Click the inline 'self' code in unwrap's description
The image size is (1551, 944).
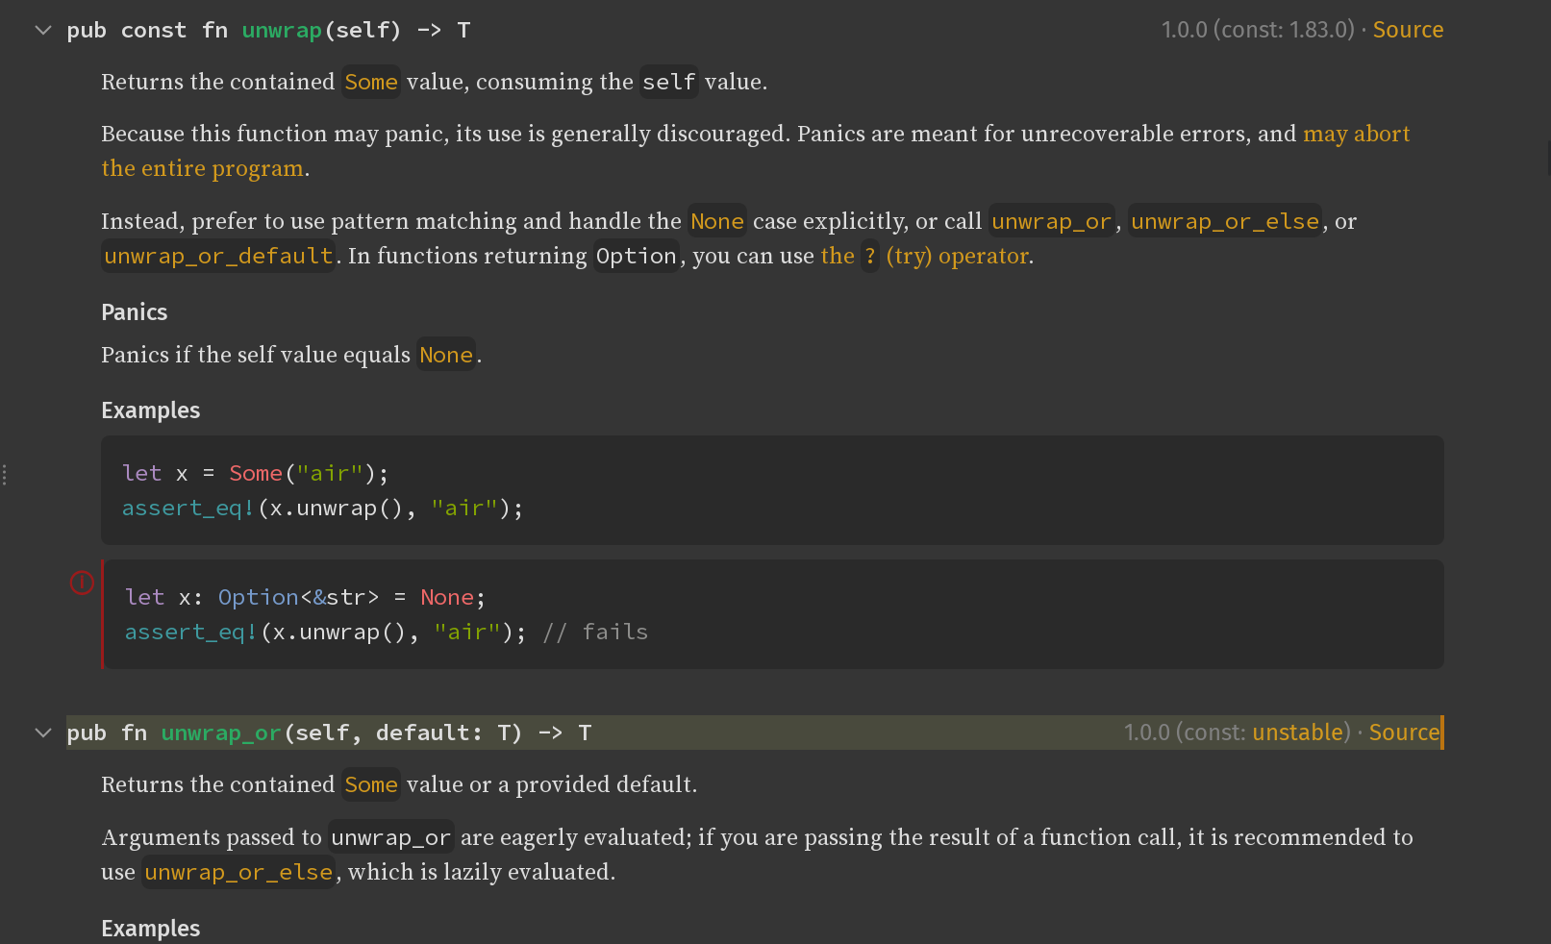point(669,82)
